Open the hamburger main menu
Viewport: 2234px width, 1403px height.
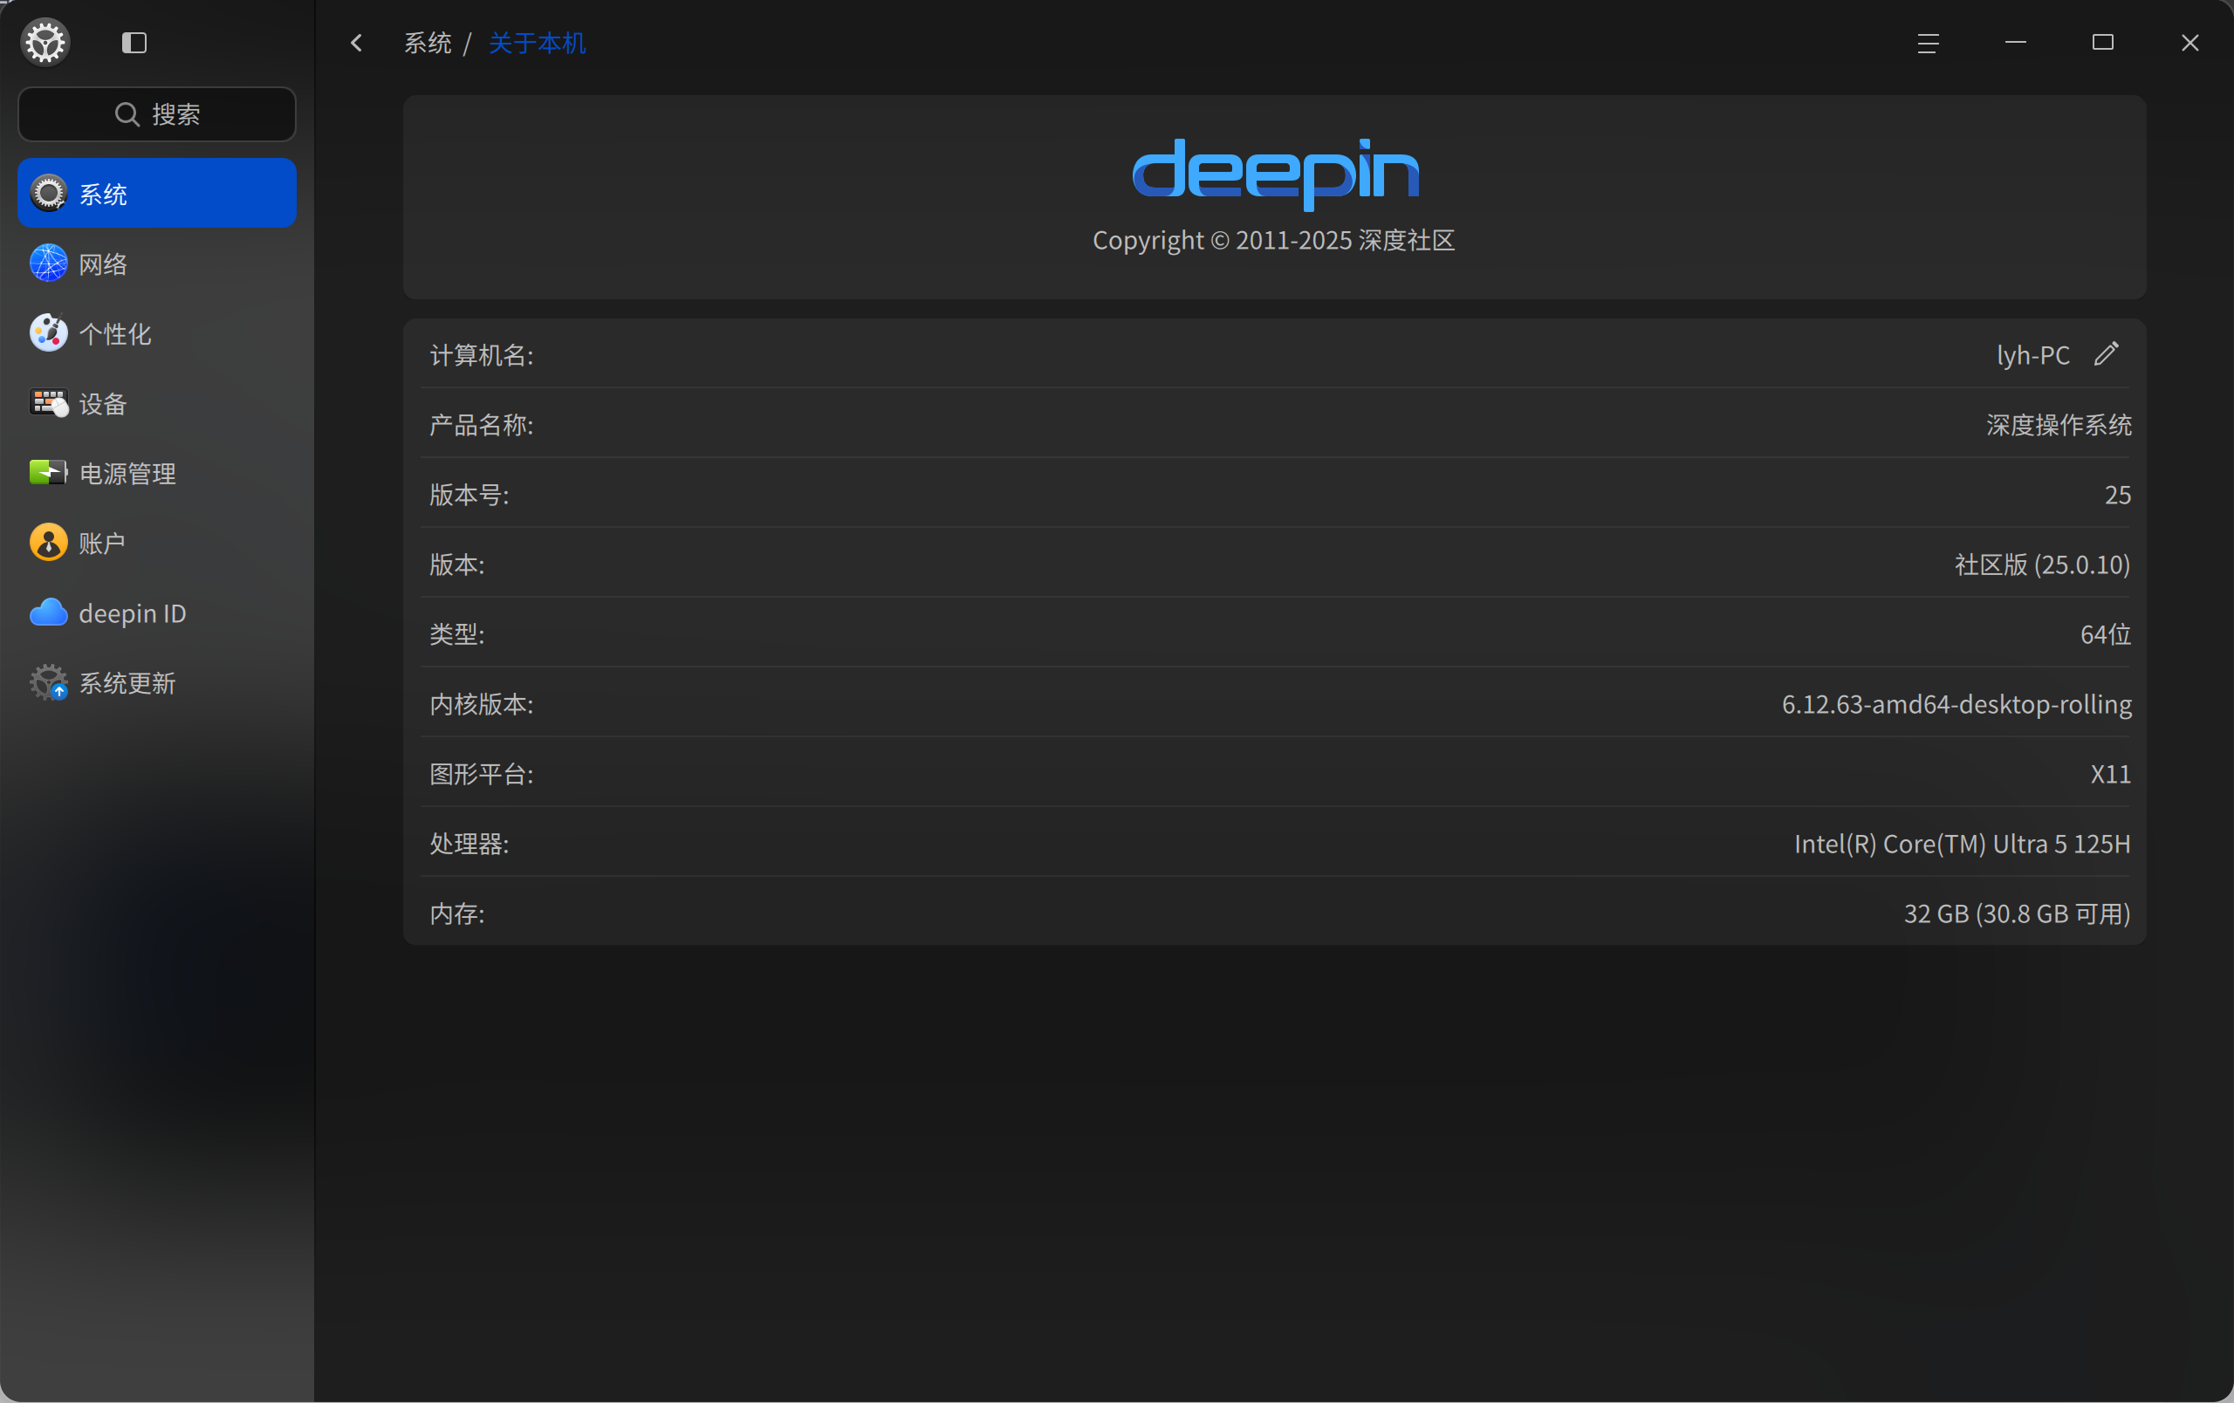tap(1928, 43)
